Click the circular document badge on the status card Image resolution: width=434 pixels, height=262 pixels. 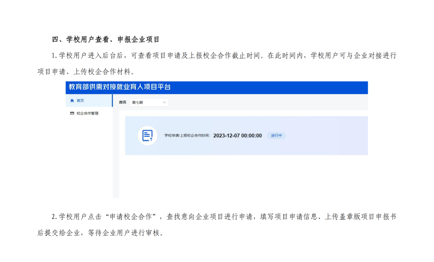coord(147,136)
